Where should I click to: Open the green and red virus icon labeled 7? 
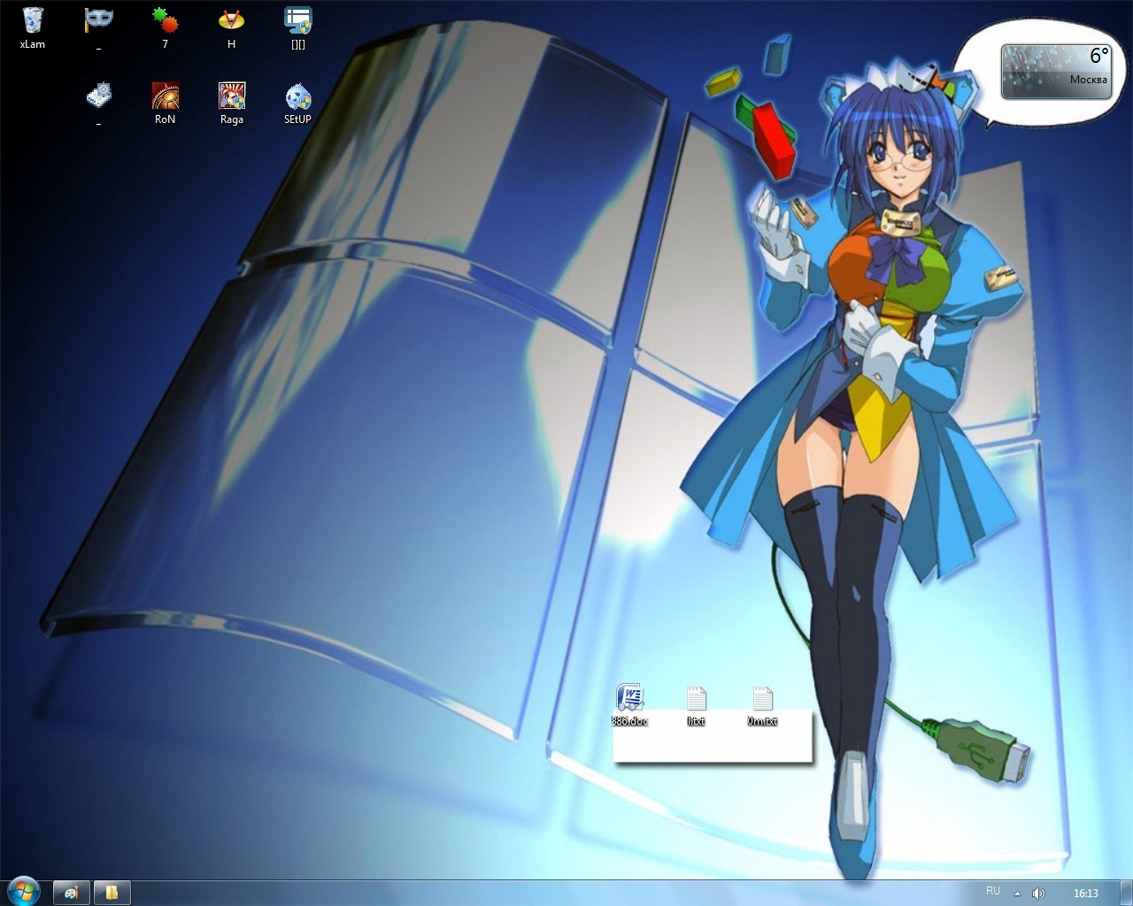pos(165,27)
